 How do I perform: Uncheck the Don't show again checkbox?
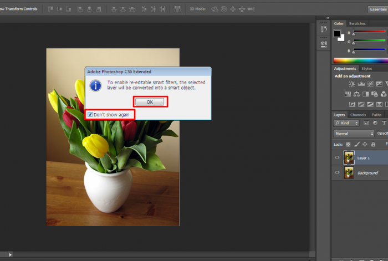(x=90, y=115)
